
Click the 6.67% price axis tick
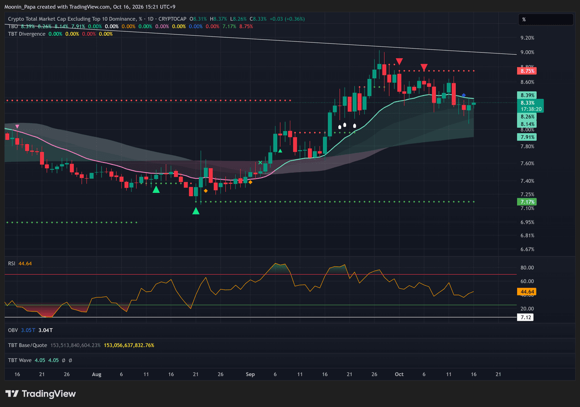(x=527, y=249)
